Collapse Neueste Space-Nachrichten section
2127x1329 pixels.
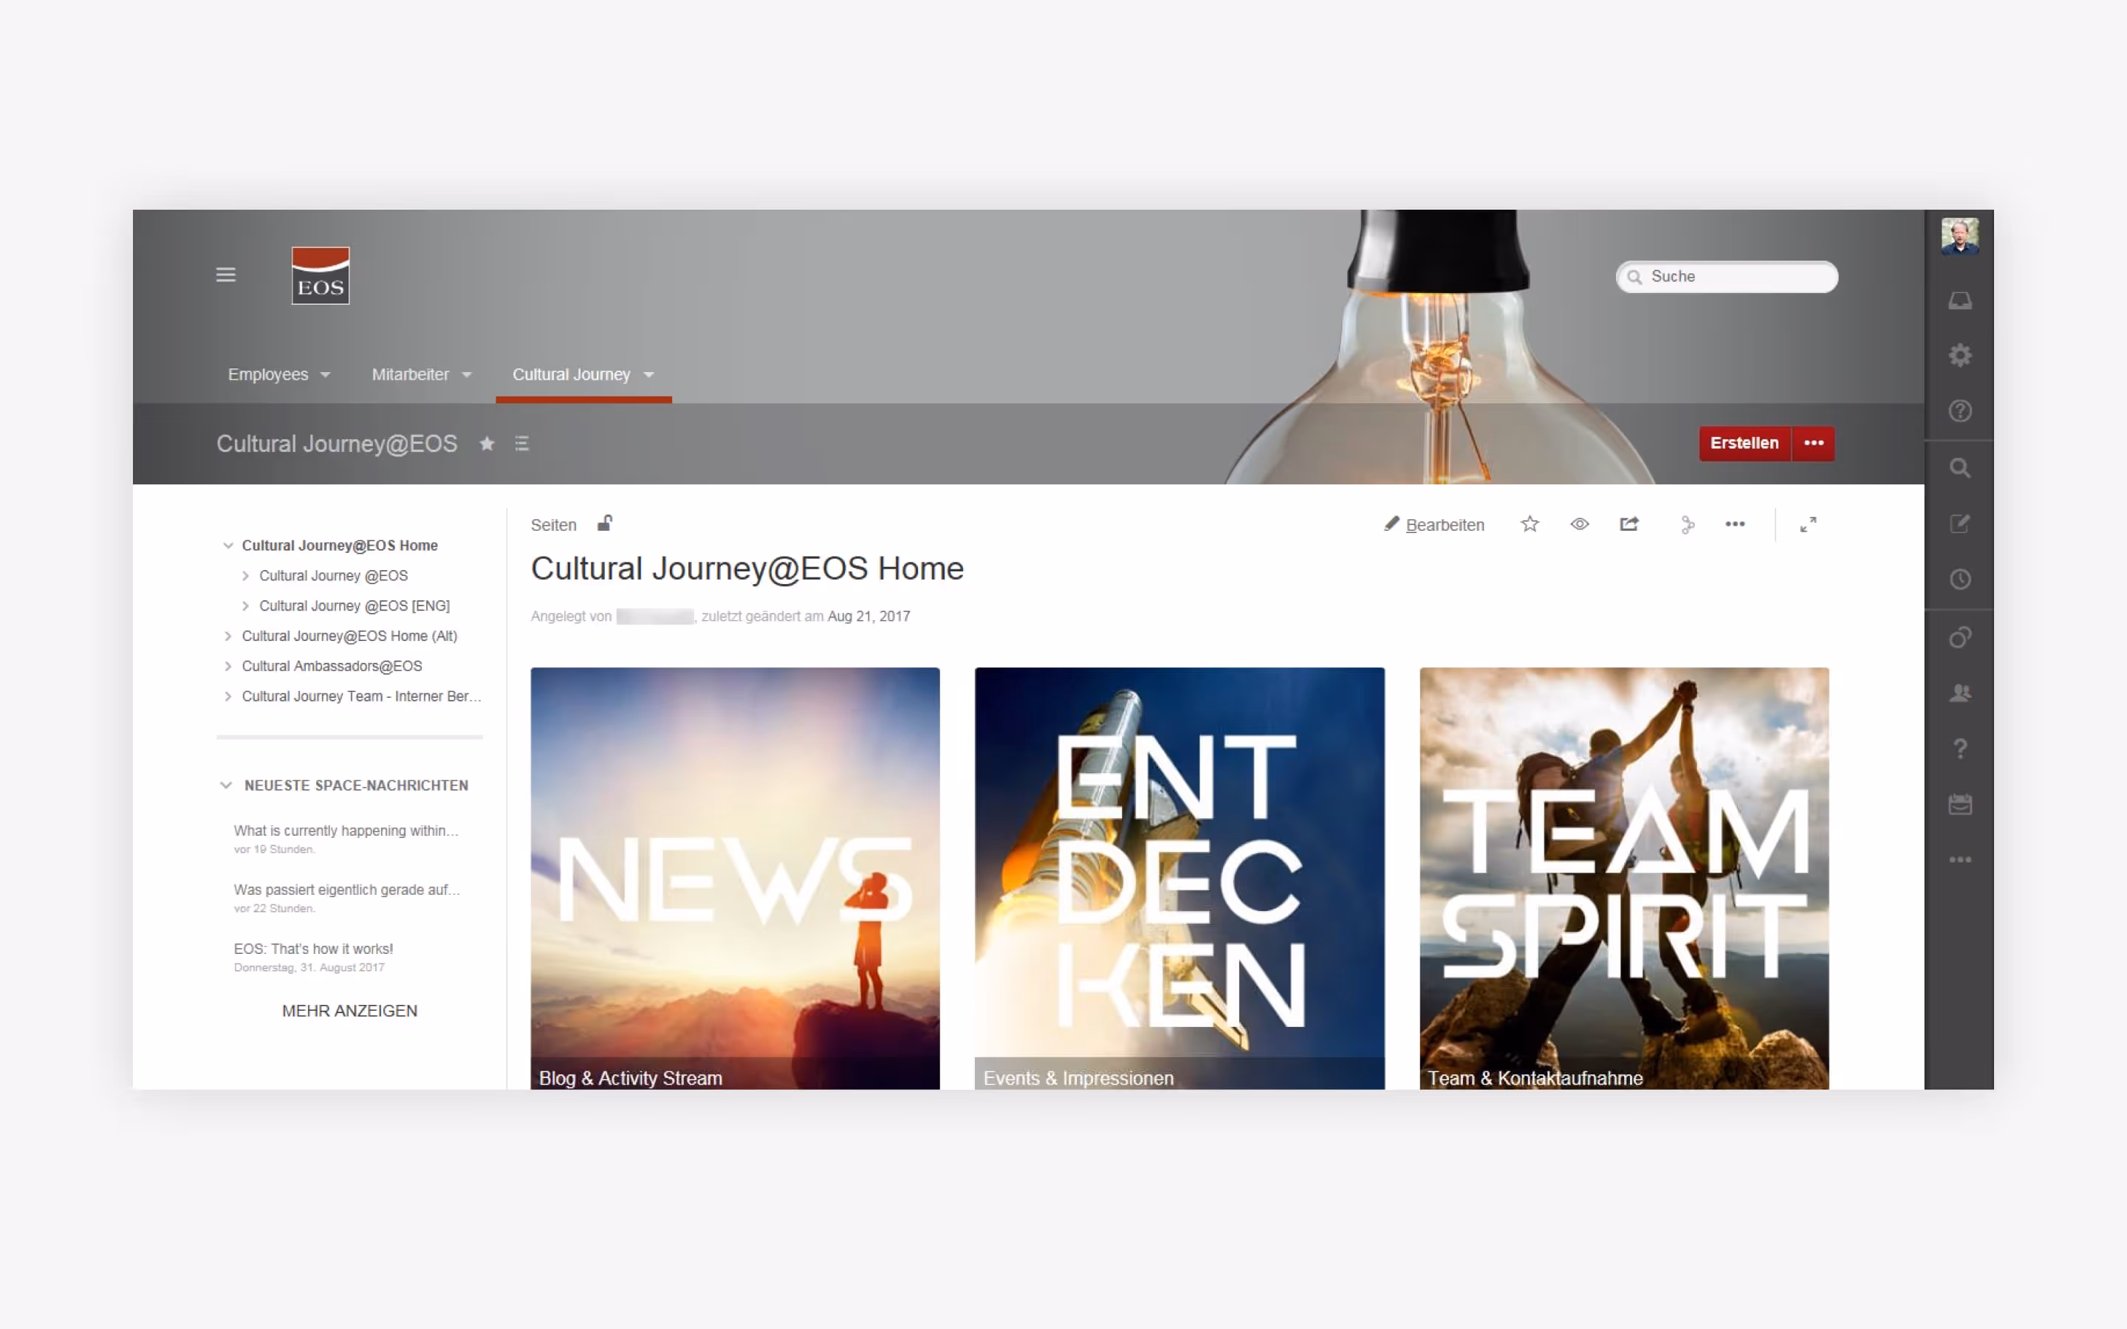226,785
